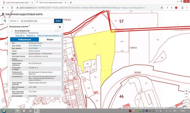Click the land category Земли населённых пунктов

click(x=38, y=56)
